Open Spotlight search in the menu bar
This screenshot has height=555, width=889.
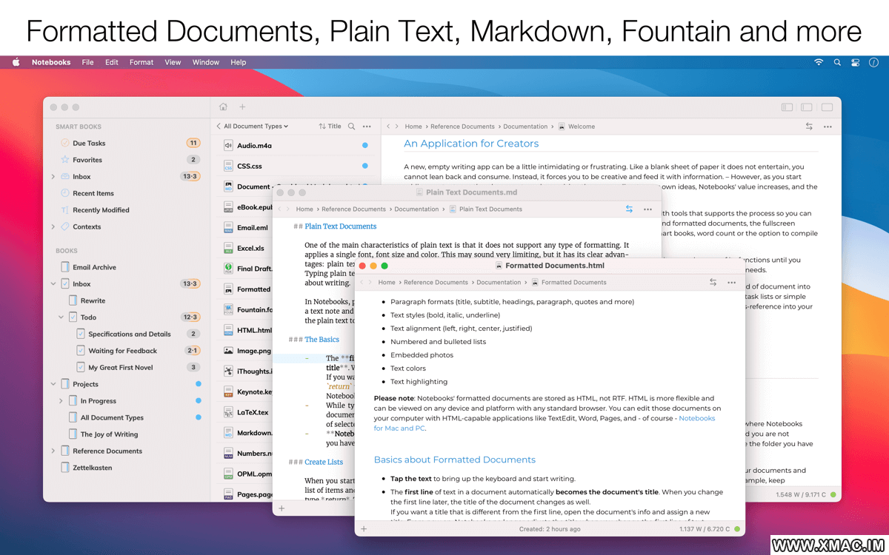click(837, 62)
